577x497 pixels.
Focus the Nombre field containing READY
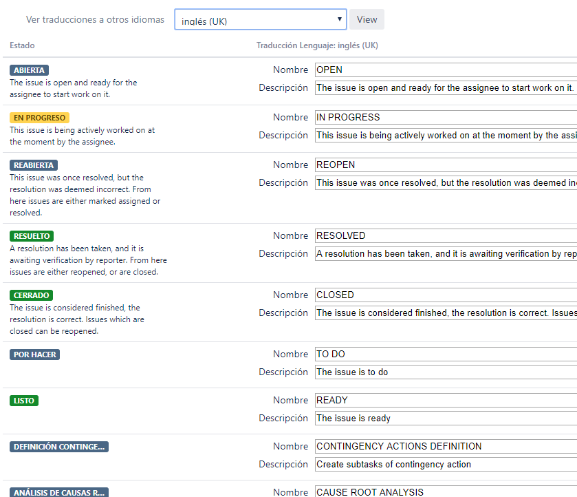tap(446, 401)
